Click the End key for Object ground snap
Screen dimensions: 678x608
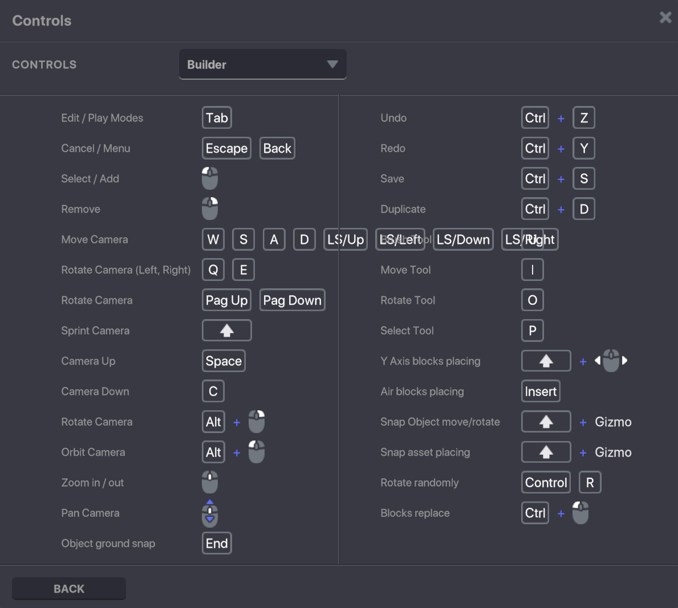217,543
